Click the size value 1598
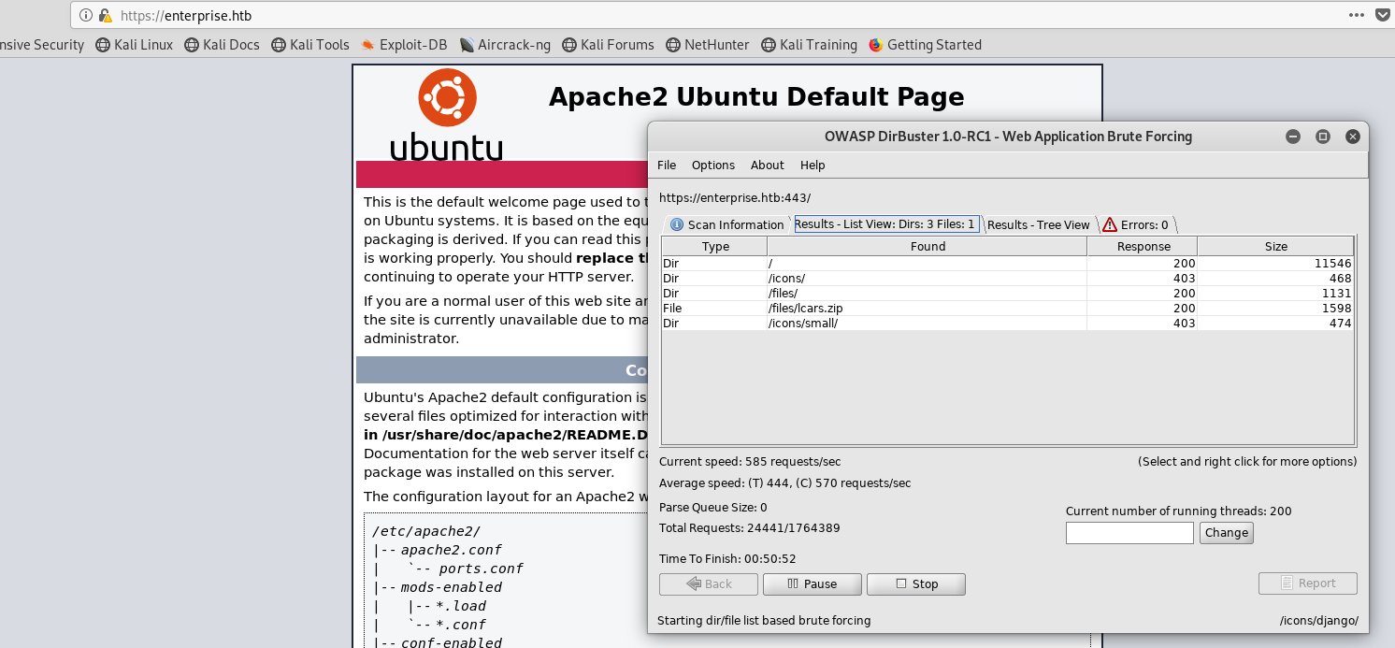The height and width of the screenshot is (648, 1395). (1336, 309)
